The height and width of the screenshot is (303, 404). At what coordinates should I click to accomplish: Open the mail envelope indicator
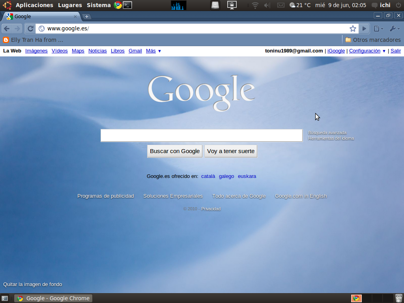tap(281, 6)
